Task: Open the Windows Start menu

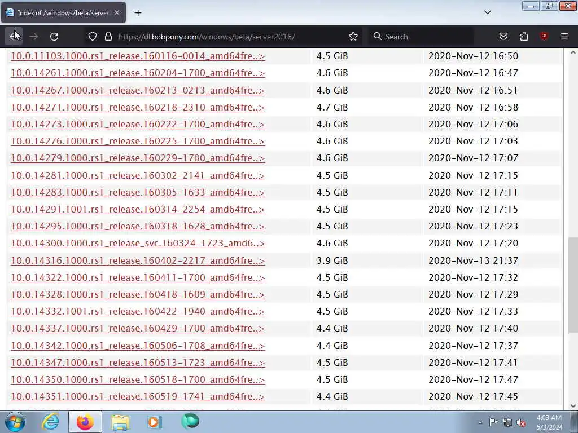Action: pos(15,422)
